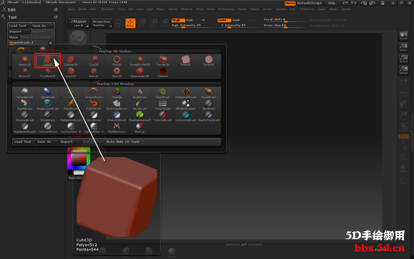The width and height of the screenshot is (414, 259).
Task: Select the ClonerBrush tool
Action: click(x=163, y=105)
